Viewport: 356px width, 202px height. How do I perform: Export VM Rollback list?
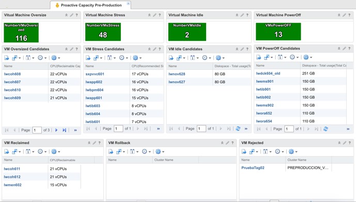[111, 151]
